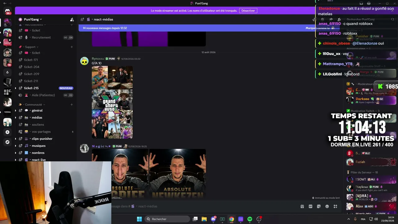Click the microphone icon in system tray
The image size is (398, 224).
click(355, 219)
